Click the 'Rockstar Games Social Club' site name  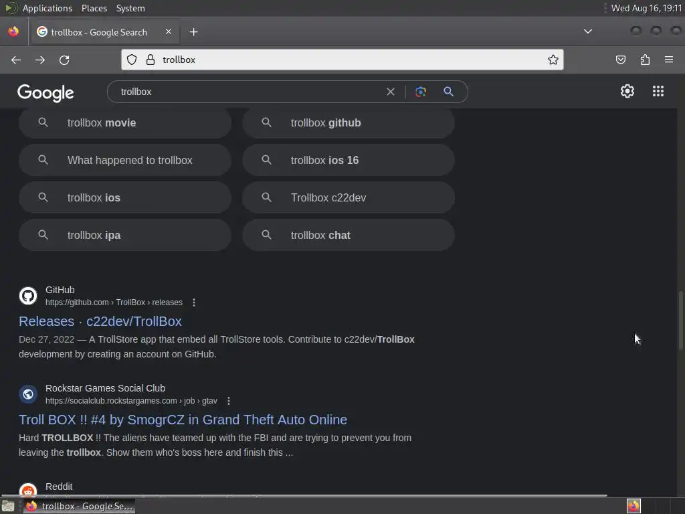[105, 388]
